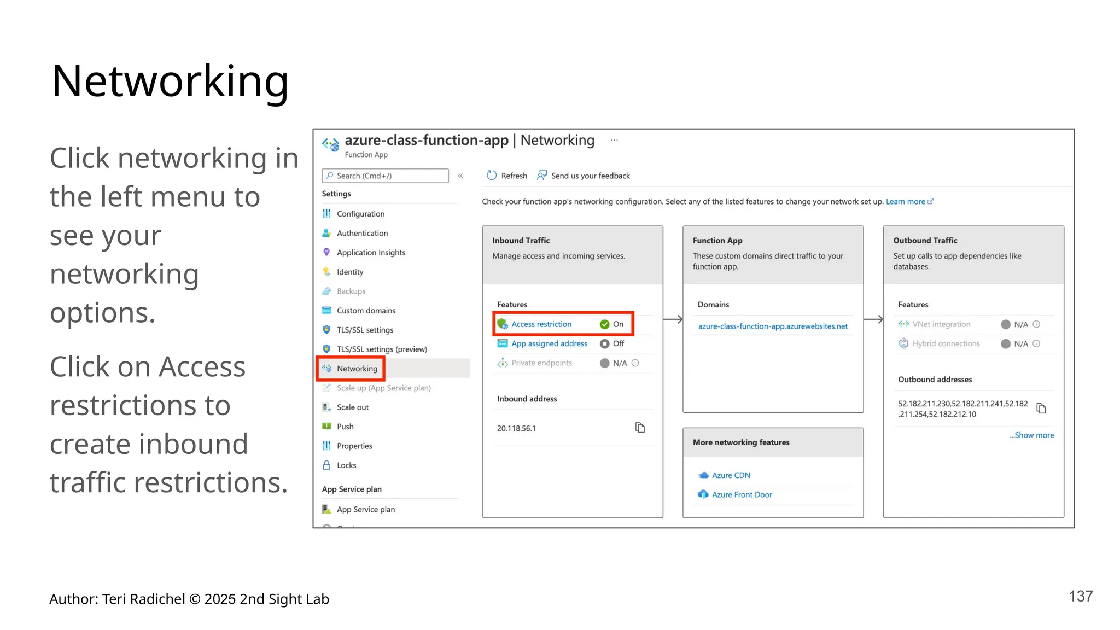Click the Properties bars icon

point(326,446)
